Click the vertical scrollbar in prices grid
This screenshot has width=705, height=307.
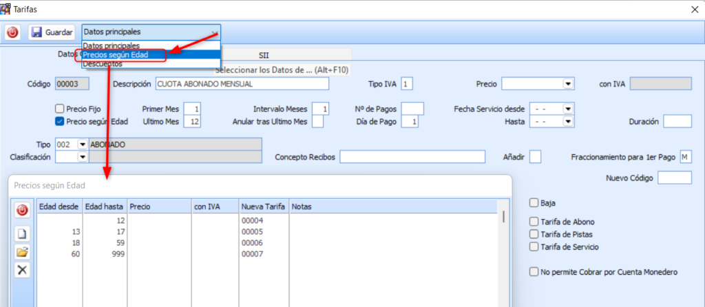[503, 218]
